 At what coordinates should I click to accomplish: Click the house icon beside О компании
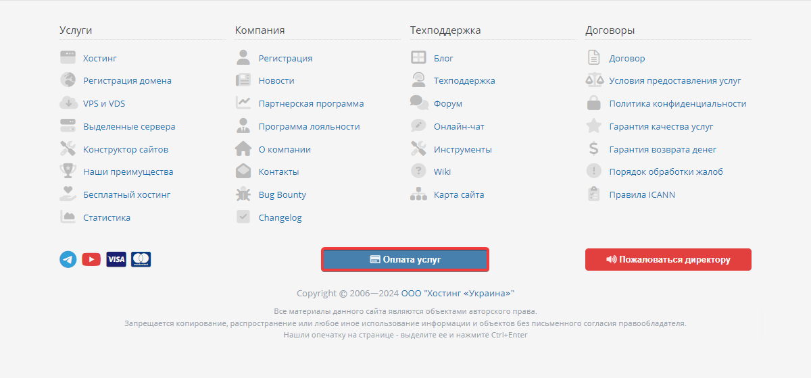pyautogui.click(x=243, y=148)
